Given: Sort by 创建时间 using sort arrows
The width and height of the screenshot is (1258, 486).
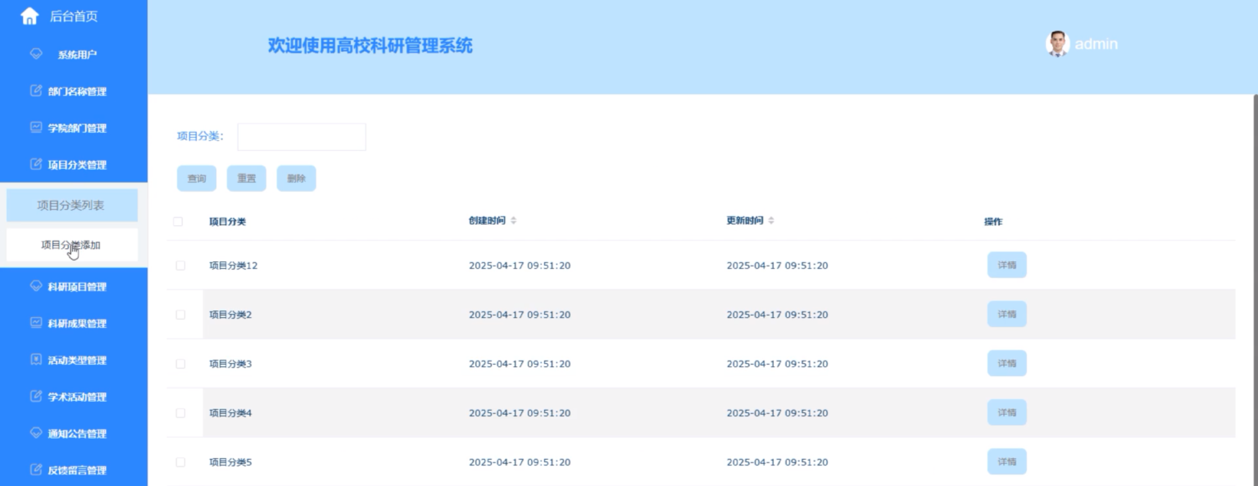Looking at the screenshot, I should (x=513, y=221).
